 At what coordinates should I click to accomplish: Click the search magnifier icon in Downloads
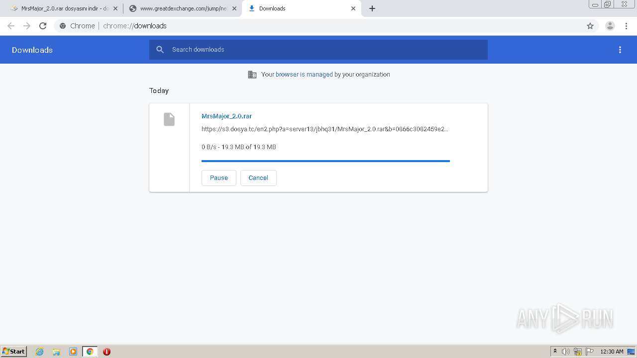[160, 50]
